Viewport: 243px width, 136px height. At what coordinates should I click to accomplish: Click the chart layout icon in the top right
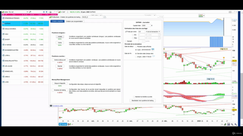click(230, 12)
